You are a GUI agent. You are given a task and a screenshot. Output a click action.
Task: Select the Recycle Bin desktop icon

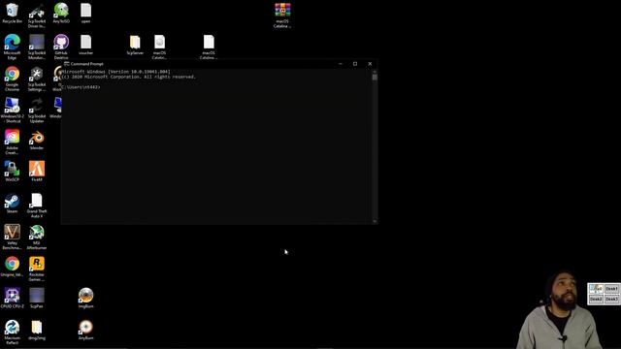[12, 13]
